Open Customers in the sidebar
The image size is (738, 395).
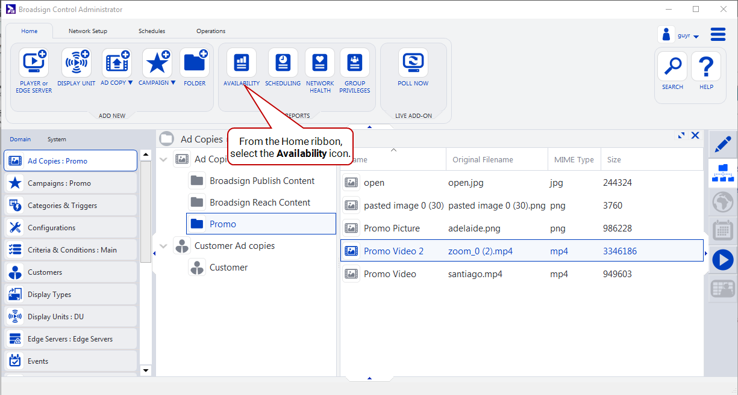pyautogui.click(x=70, y=272)
